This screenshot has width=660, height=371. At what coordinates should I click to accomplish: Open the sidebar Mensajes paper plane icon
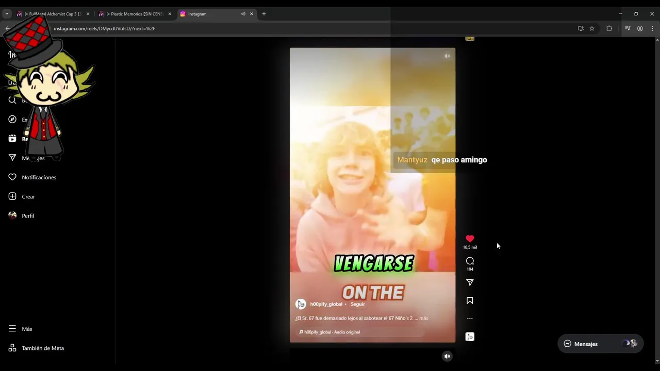pos(12,158)
